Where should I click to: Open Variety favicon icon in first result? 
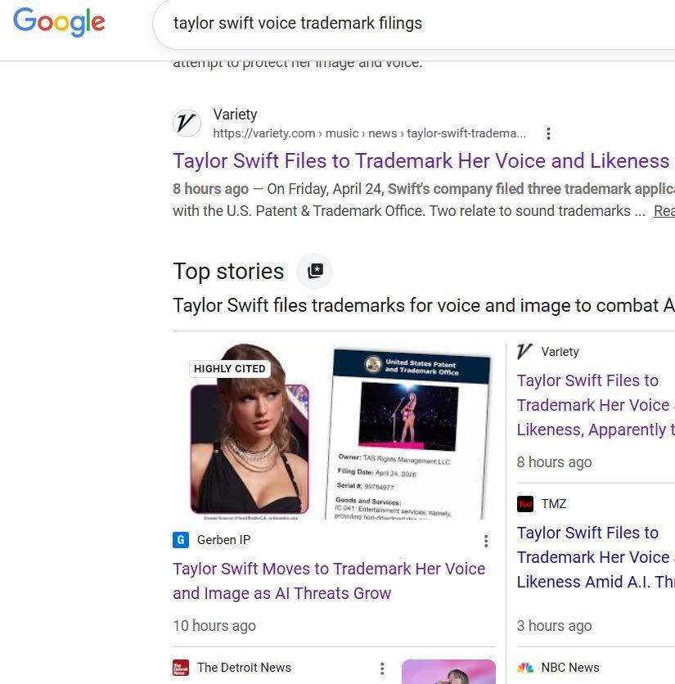point(187,123)
